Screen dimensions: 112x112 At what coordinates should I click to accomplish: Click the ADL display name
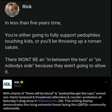point(17,82)
